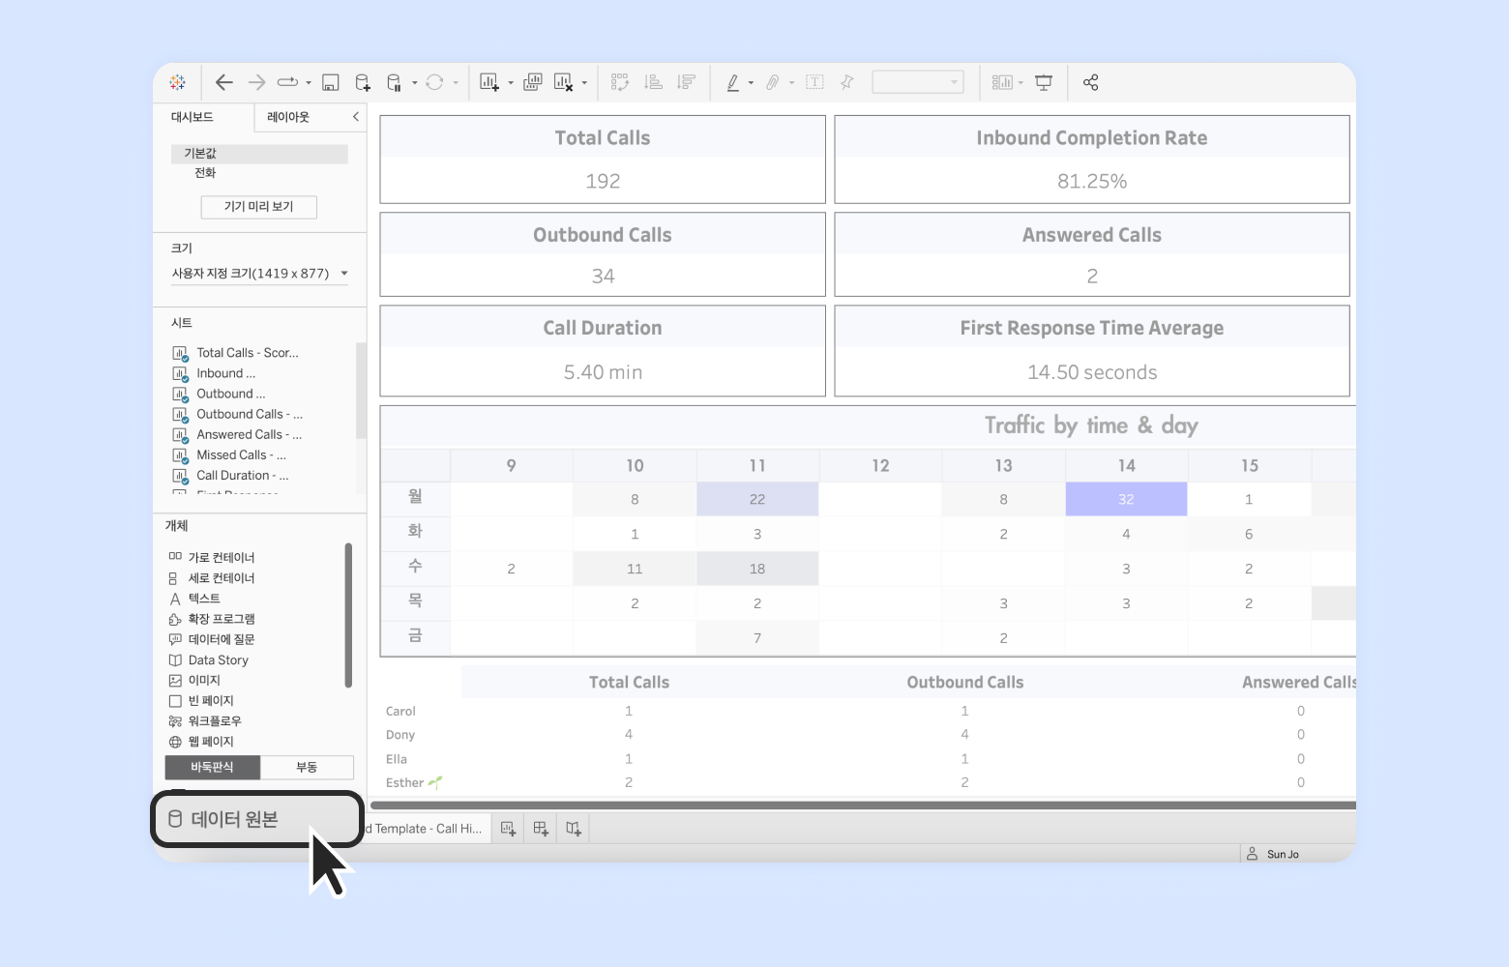Collapse the side panel with the chevron
Viewport: 1509px width, 967px height.
pos(356,117)
